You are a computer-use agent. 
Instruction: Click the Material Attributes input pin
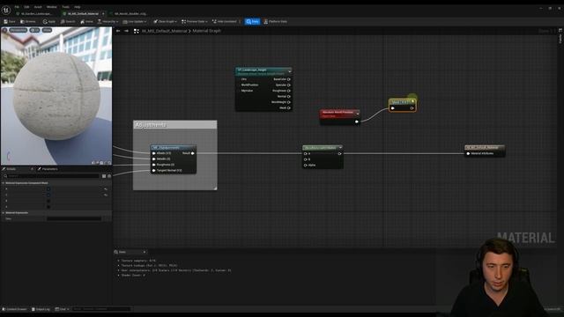click(x=468, y=153)
